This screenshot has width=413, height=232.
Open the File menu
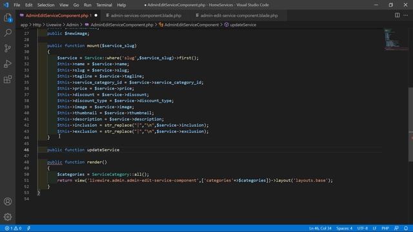17,5
